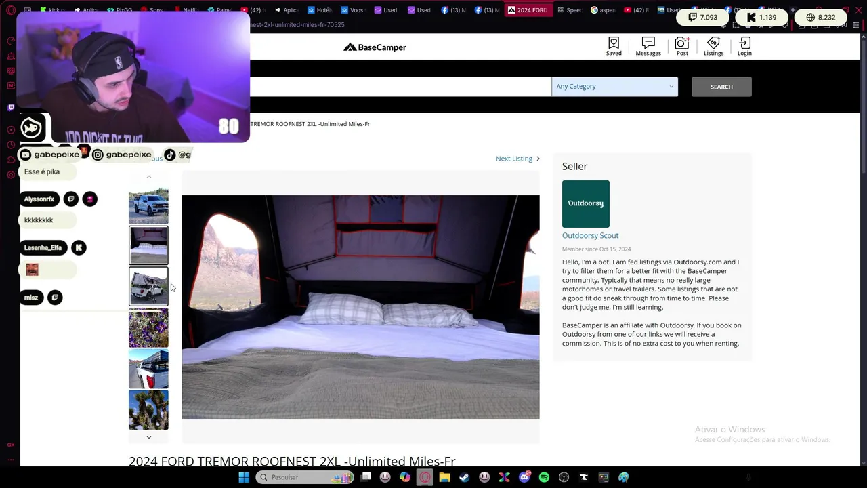Screen dimensions: 867x488
Task: Select the white truck thumbnail
Action: pyautogui.click(x=148, y=205)
